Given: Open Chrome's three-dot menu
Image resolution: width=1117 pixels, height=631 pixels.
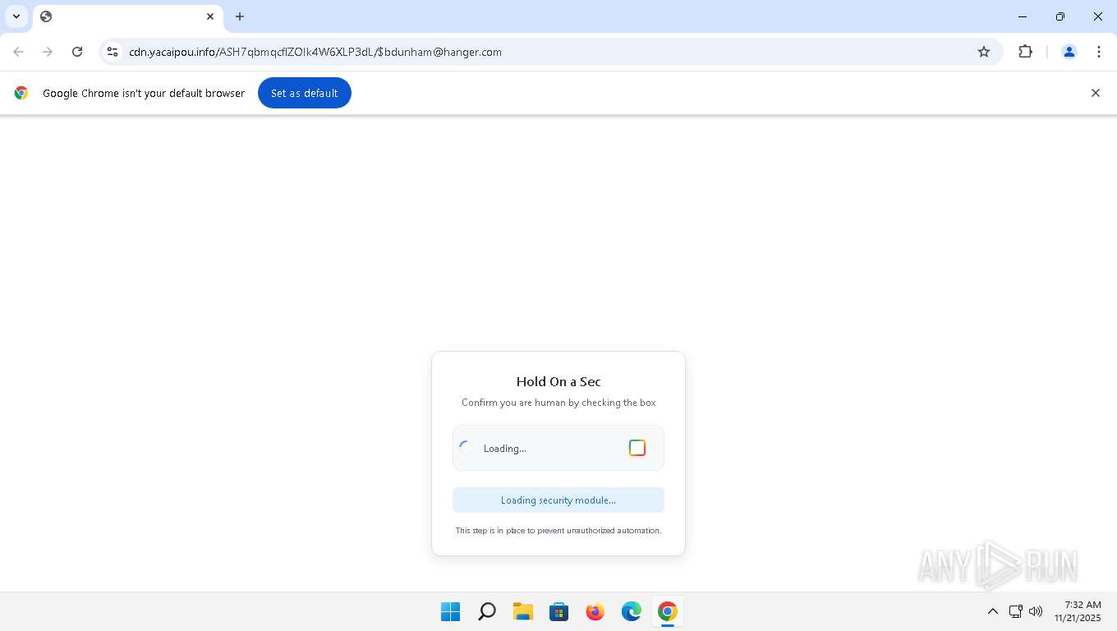Looking at the screenshot, I should click(1099, 52).
